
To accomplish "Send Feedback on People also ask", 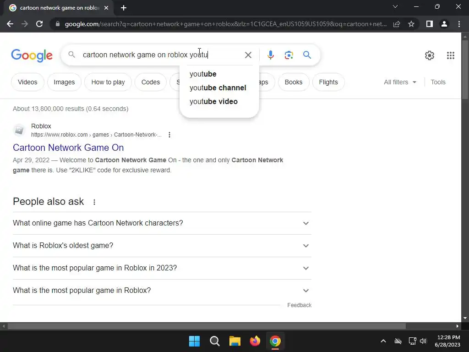I will click(x=299, y=305).
